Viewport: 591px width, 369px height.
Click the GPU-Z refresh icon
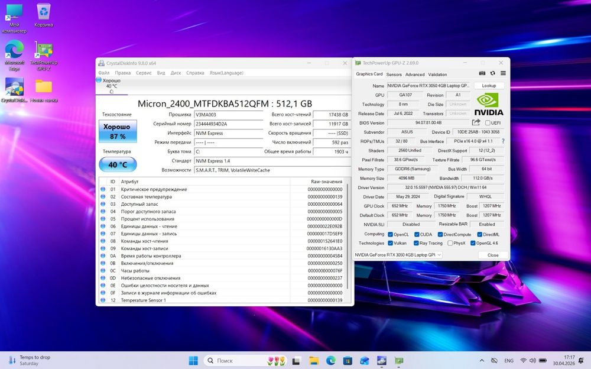pyautogui.click(x=493, y=73)
